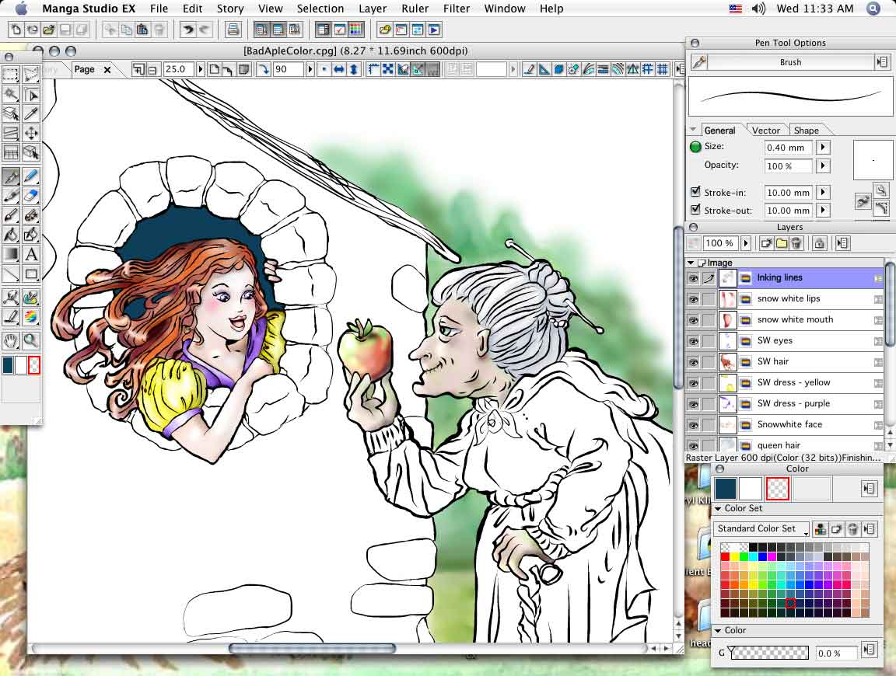Click the rotation angle 90 field
The height and width of the screenshot is (676, 896).
pyautogui.click(x=288, y=70)
